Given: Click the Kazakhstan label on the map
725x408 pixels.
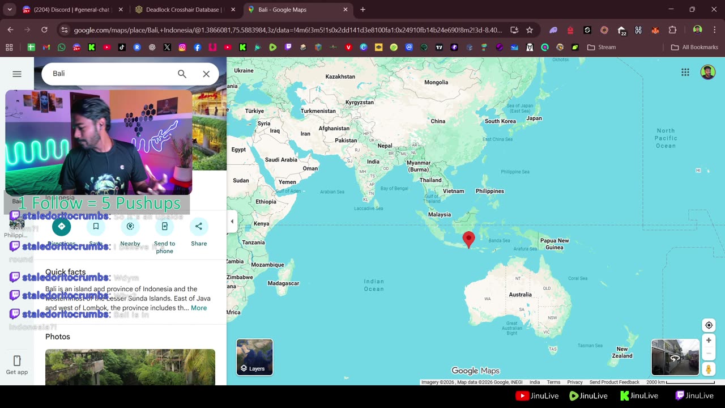Looking at the screenshot, I should pos(340,76).
